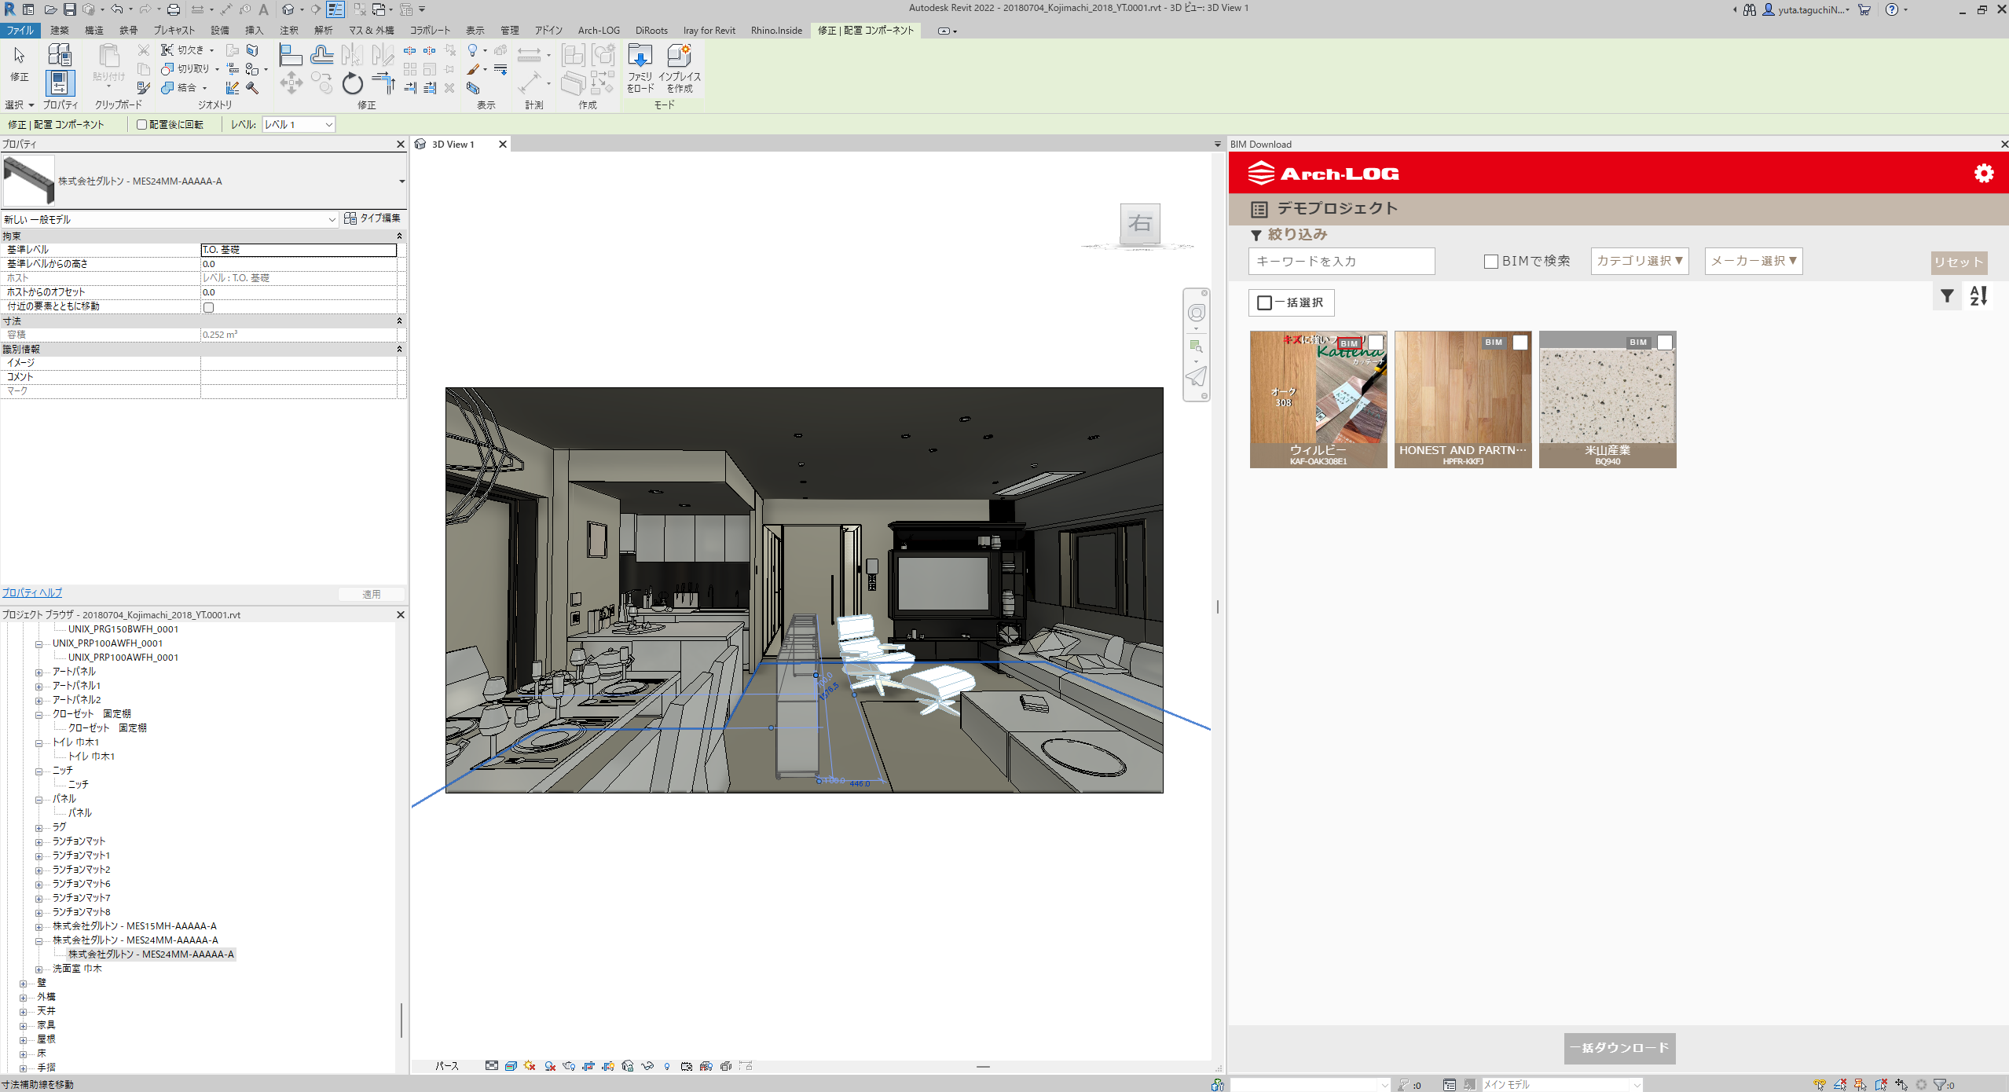Open the Arch-LOG ribbon tab
The width and height of the screenshot is (2009, 1092).
pos(599,31)
